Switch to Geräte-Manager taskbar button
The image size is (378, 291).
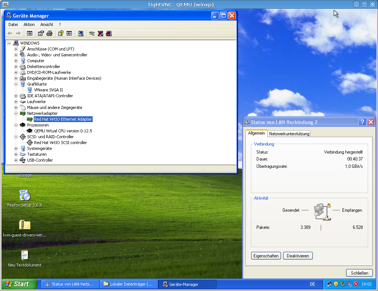point(188,284)
